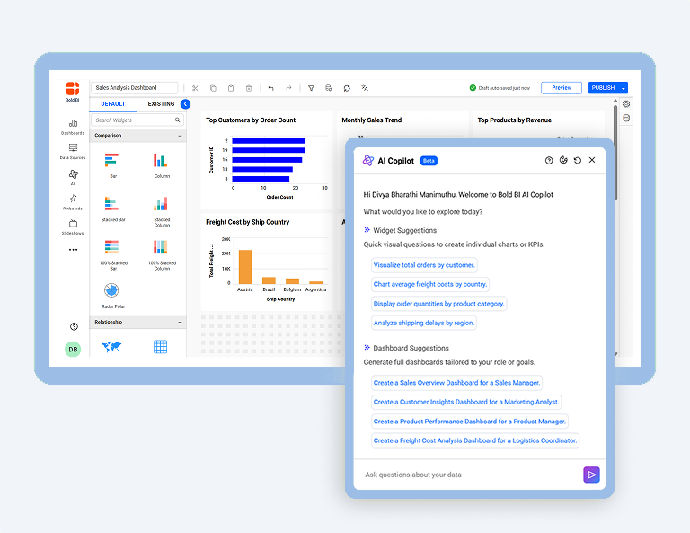The height and width of the screenshot is (533, 690).
Task: Select 'Visualize total orders by customer' suggestion
Action: [x=424, y=265]
